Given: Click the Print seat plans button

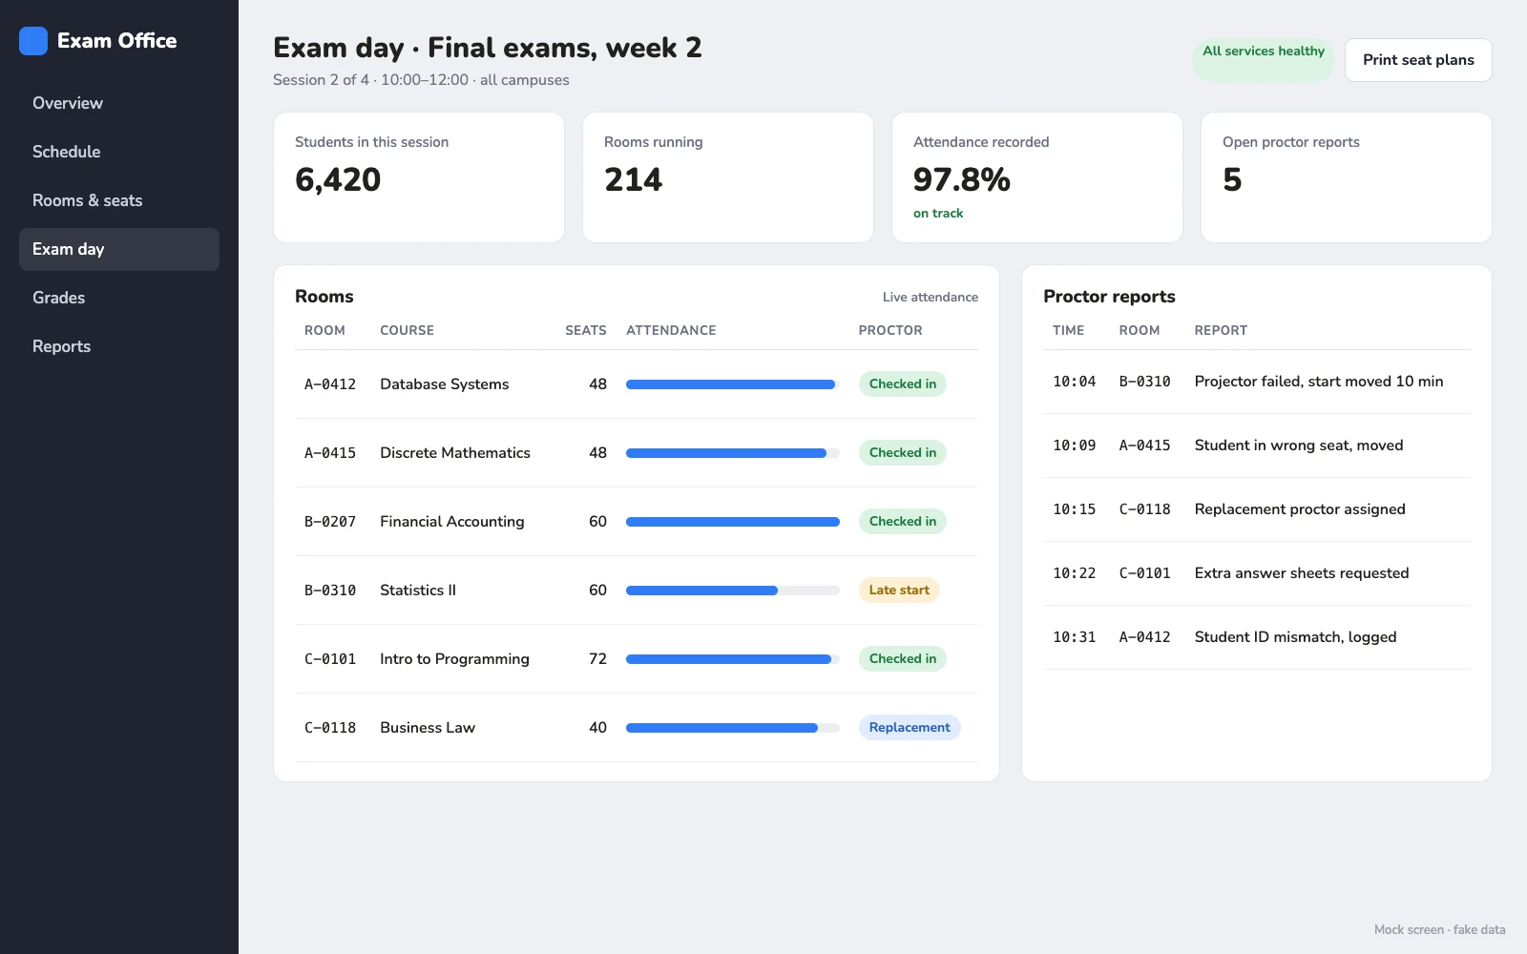Looking at the screenshot, I should [x=1418, y=60].
